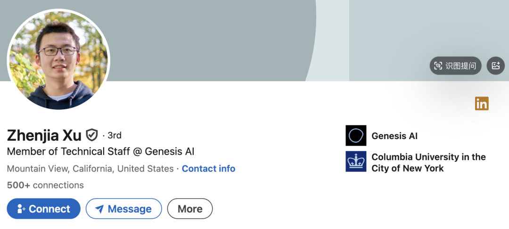The height and width of the screenshot is (229, 509).
Task: Click the add-person icon in Connect
Action: tap(21, 209)
